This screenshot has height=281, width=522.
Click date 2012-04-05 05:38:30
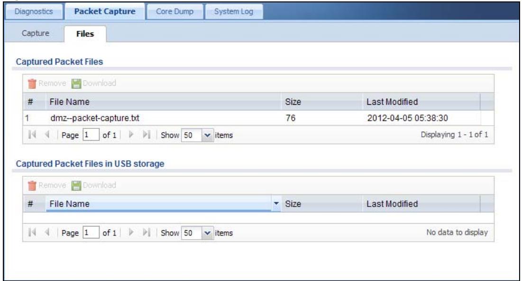pos(407,118)
